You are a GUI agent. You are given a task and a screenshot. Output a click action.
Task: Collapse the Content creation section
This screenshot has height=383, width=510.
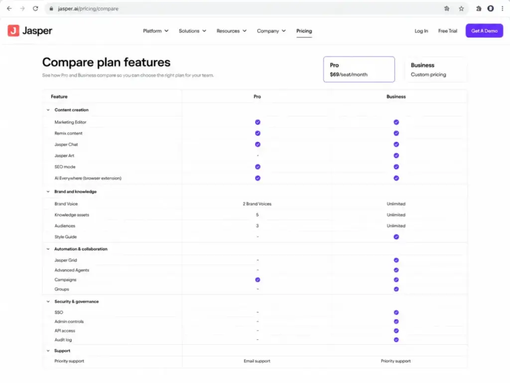click(48, 110)
